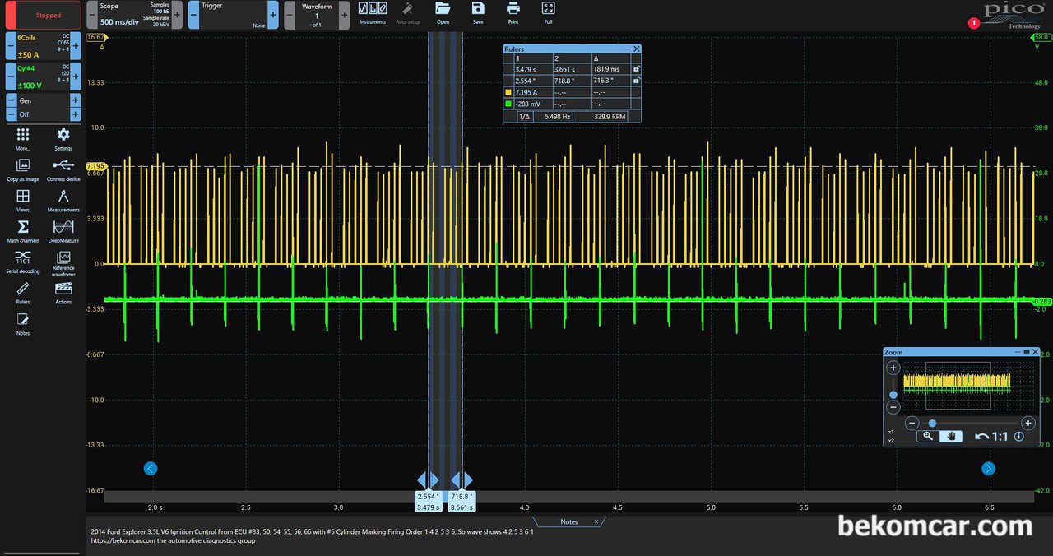The height and width of the screenshot is (556, 1053).
Task: Increase the Cyl#4 channel range
Action: (76, 76)
